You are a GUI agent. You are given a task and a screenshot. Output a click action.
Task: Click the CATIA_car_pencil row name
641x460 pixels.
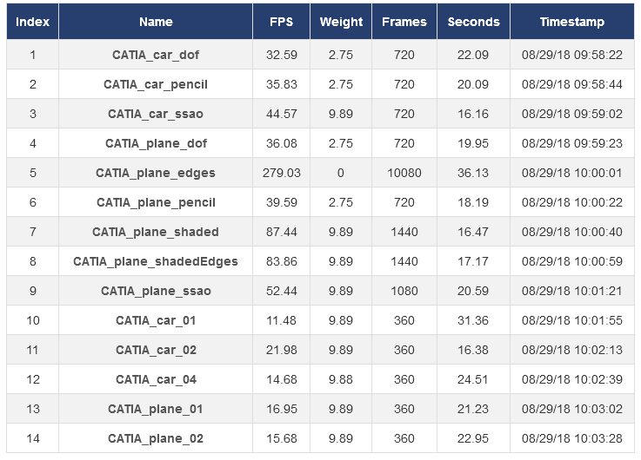[x=156, y=84]
